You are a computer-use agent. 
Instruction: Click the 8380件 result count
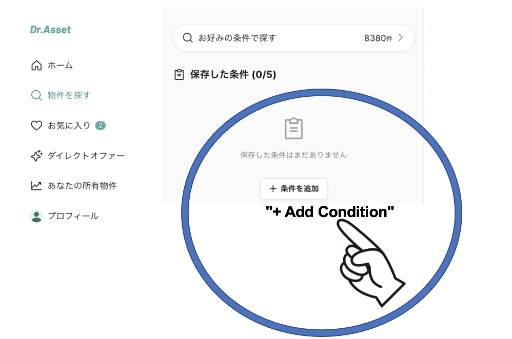[x=378, y=38]
